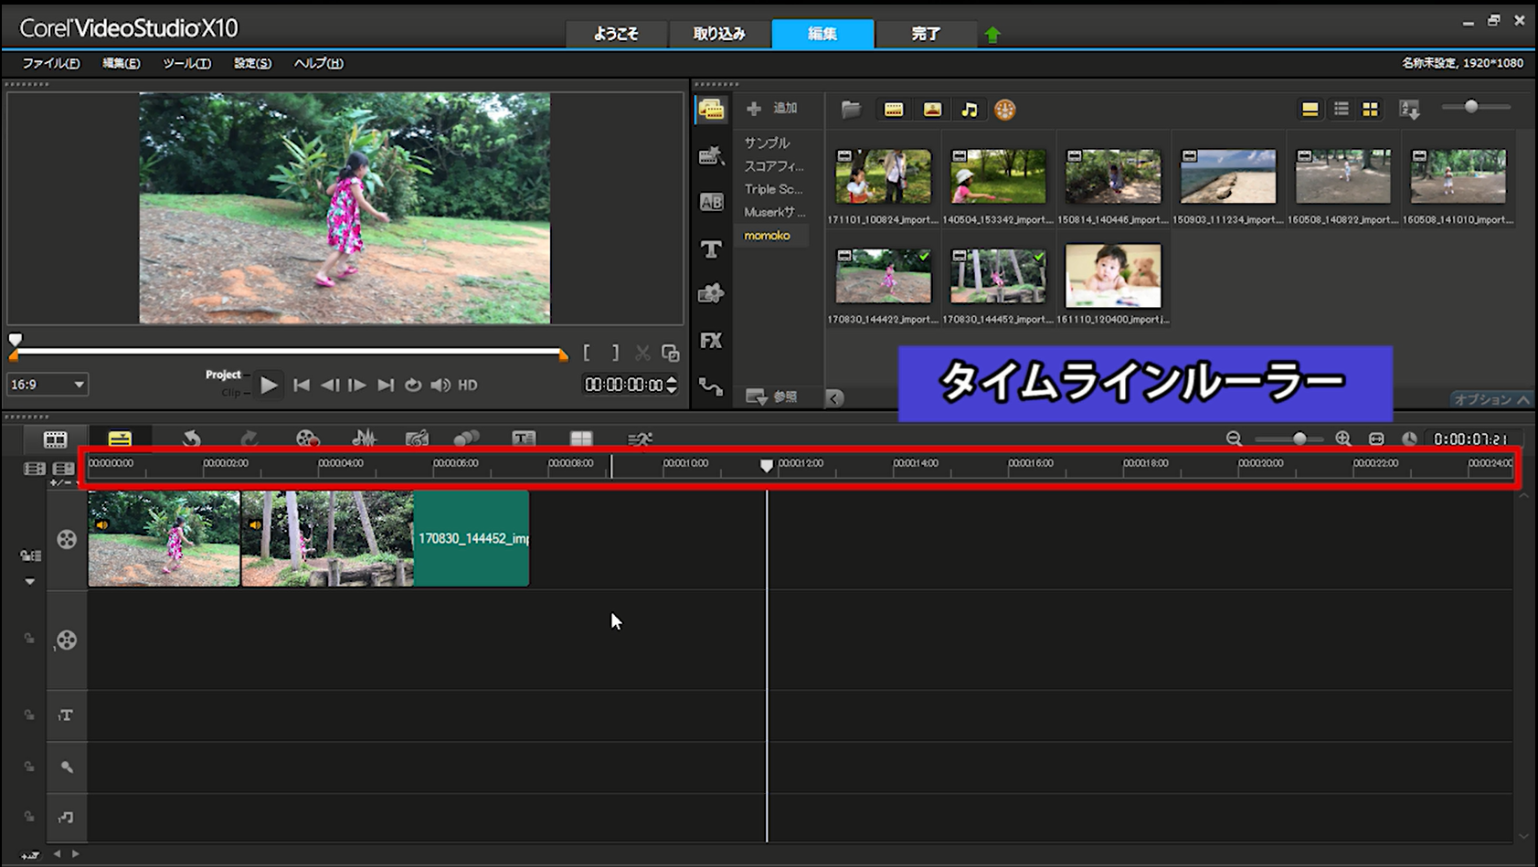Open the Path library panel
Screen dimensions: 1538x867
711,386
